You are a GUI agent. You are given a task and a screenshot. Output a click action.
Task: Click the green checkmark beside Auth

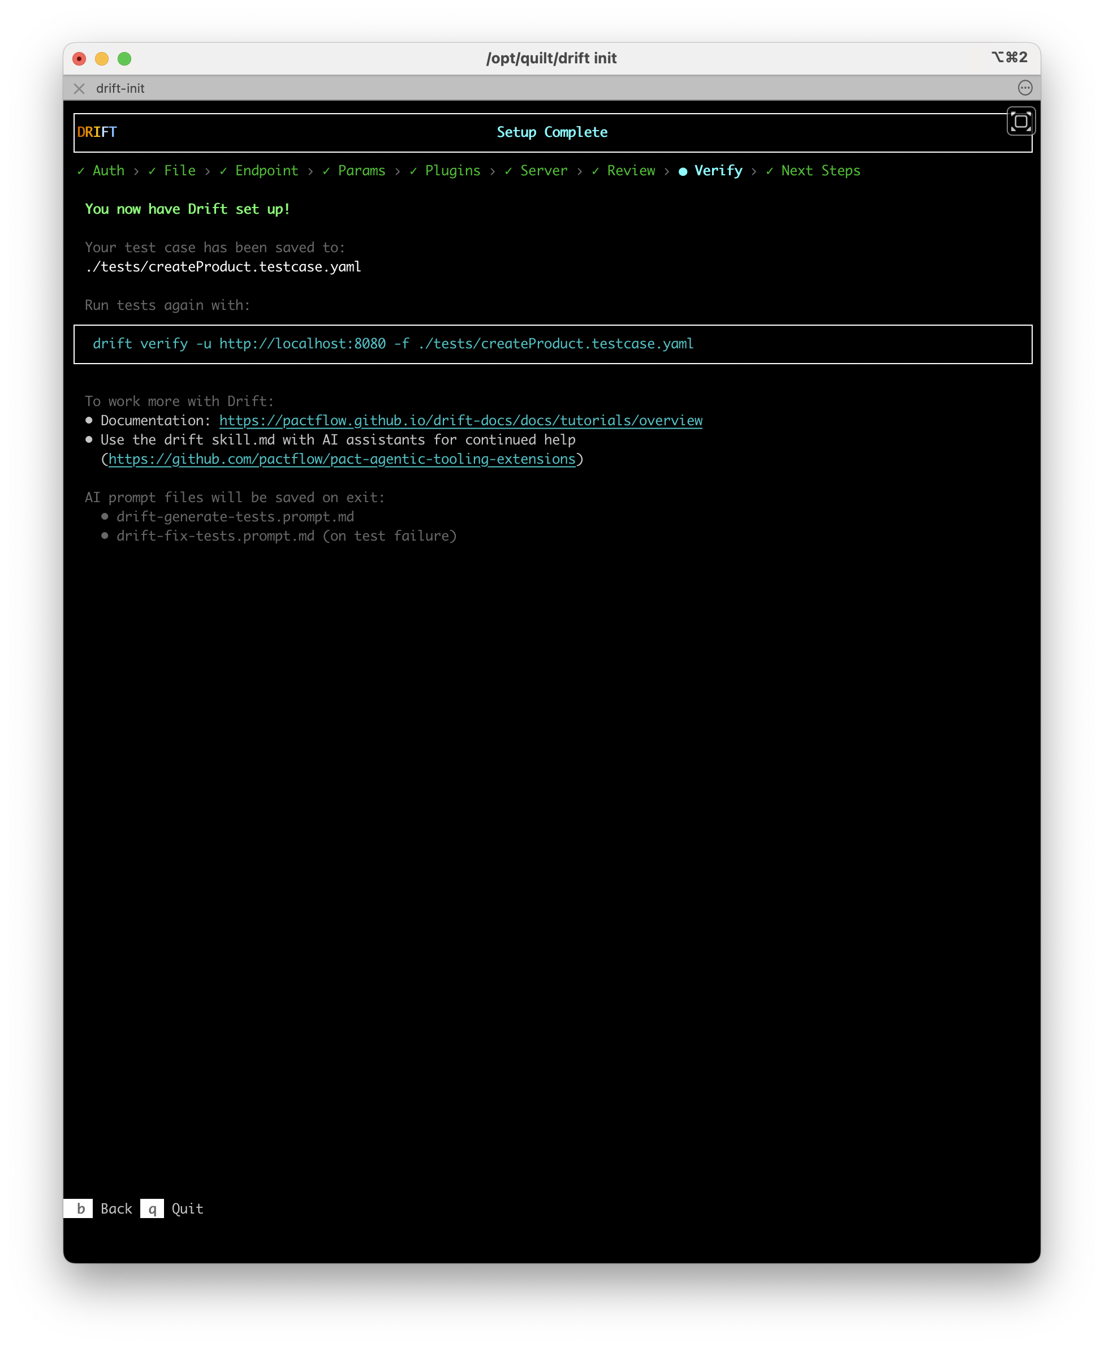pyautogui.click(x=80, y=171)
